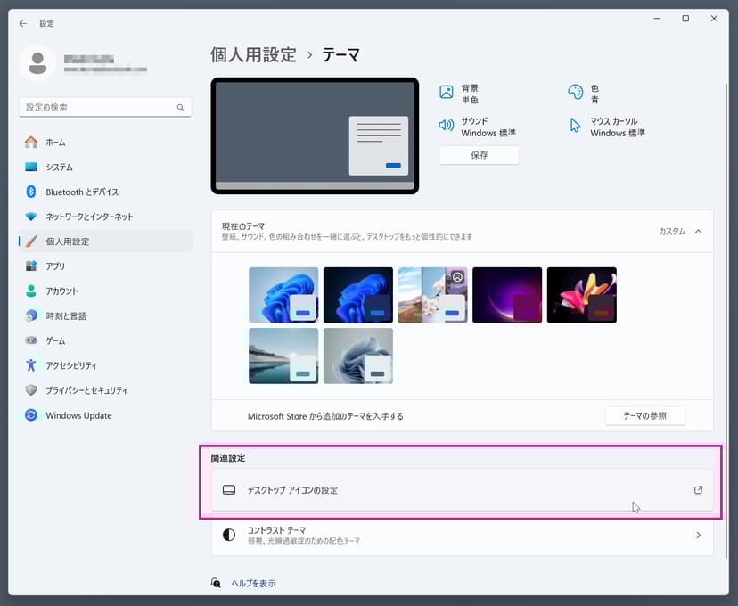This screenshot has height=606, width=738.
Task: Click the 設定の検索 search field
Action: point(96,108)
